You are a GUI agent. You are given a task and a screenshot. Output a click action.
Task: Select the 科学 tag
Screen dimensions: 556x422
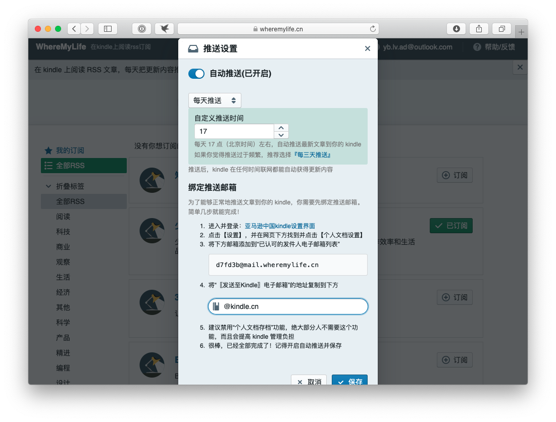[63, 323]
